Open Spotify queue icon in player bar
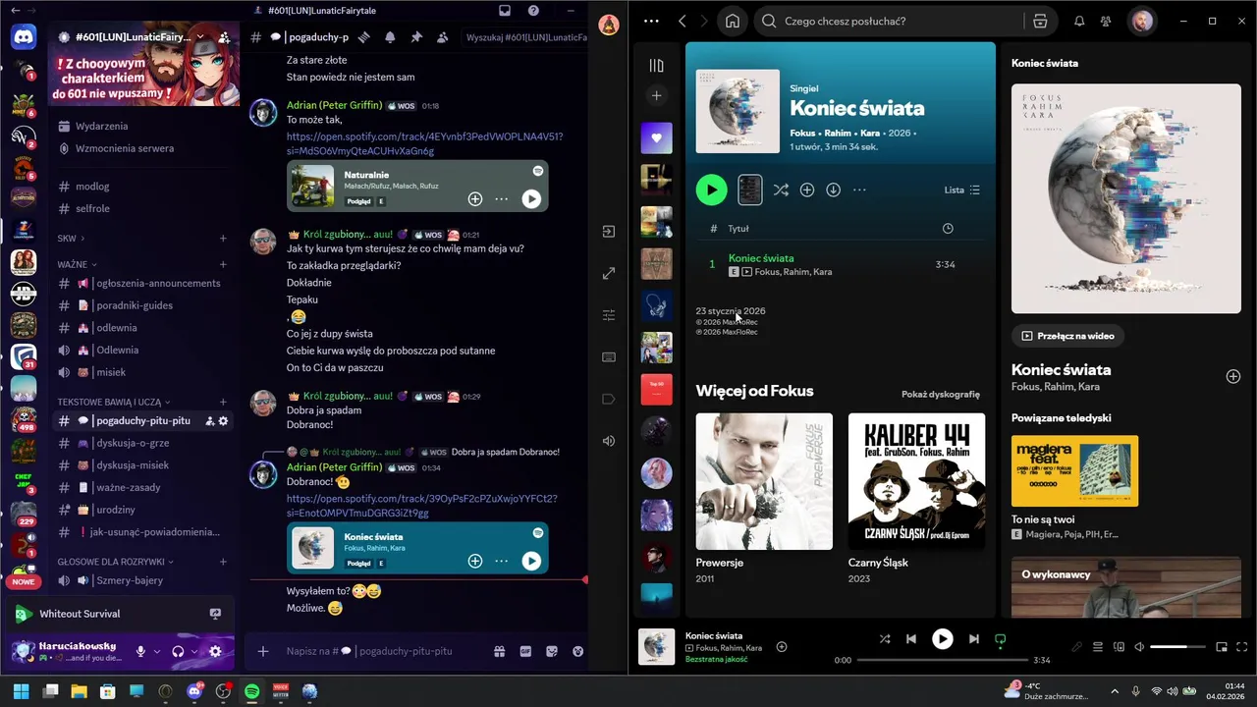Screen dimensions: 1257x707 (x=1098, y=647)
